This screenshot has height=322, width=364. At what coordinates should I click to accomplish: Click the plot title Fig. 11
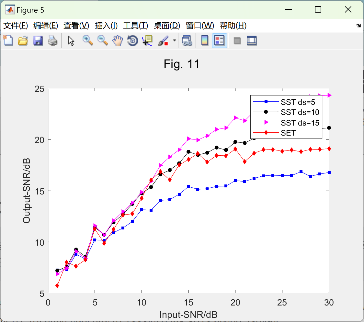[182, 64]
